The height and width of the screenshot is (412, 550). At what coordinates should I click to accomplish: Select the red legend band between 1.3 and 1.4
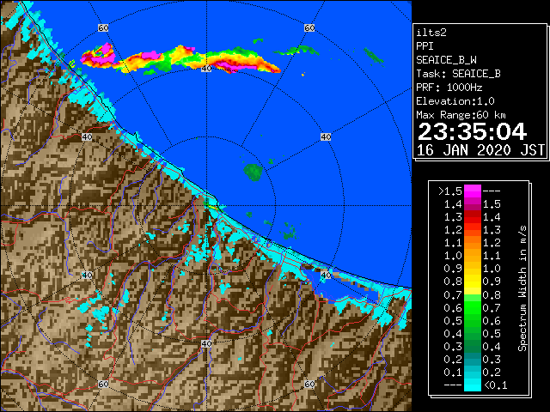pyautogui.click(x=473, y=217)
